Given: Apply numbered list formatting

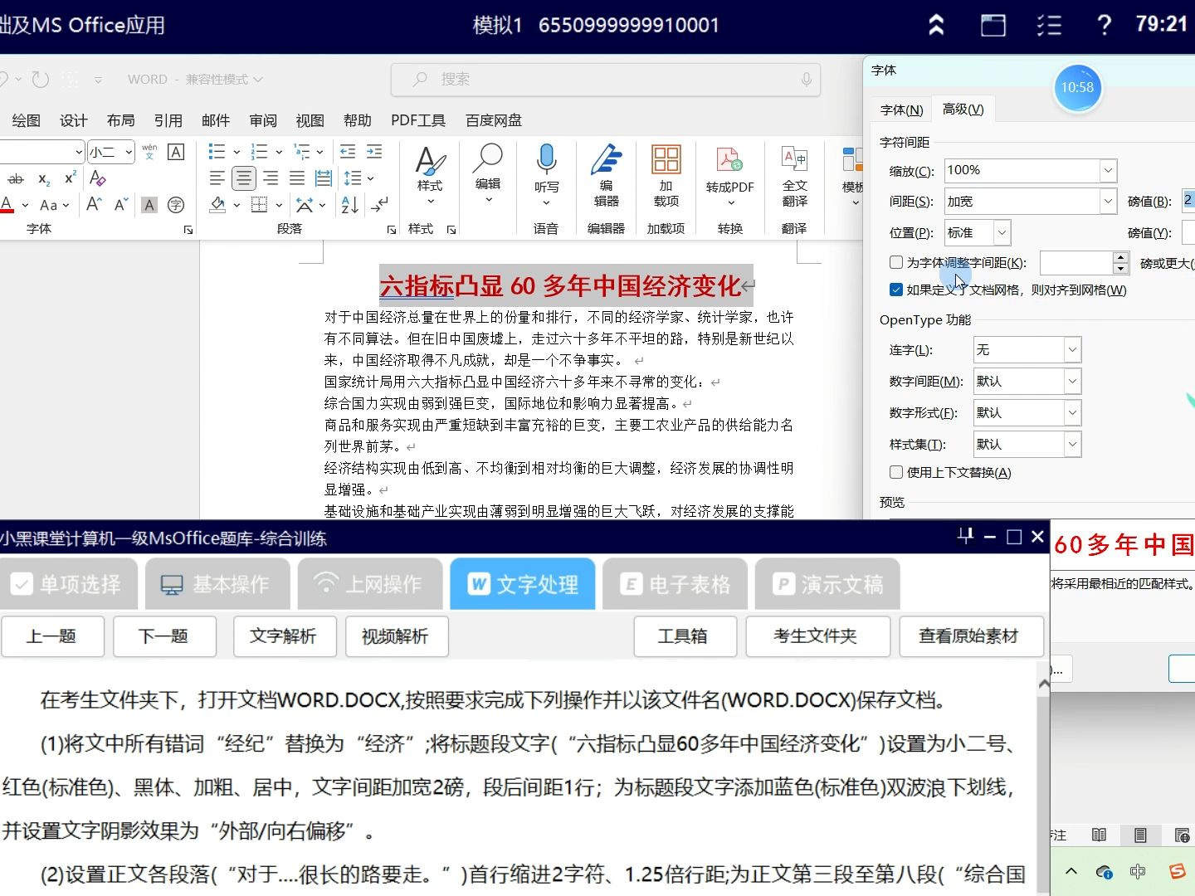Looking at the screenshot, I should (260, 152).
